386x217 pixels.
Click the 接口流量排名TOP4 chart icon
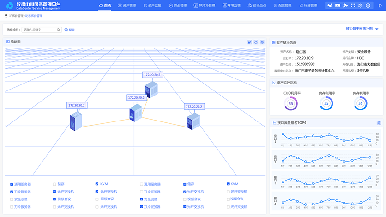274,123
